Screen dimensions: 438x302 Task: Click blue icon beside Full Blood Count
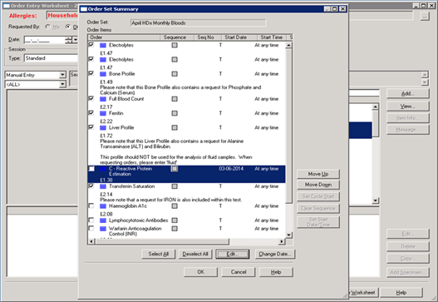tap(103, 99)
